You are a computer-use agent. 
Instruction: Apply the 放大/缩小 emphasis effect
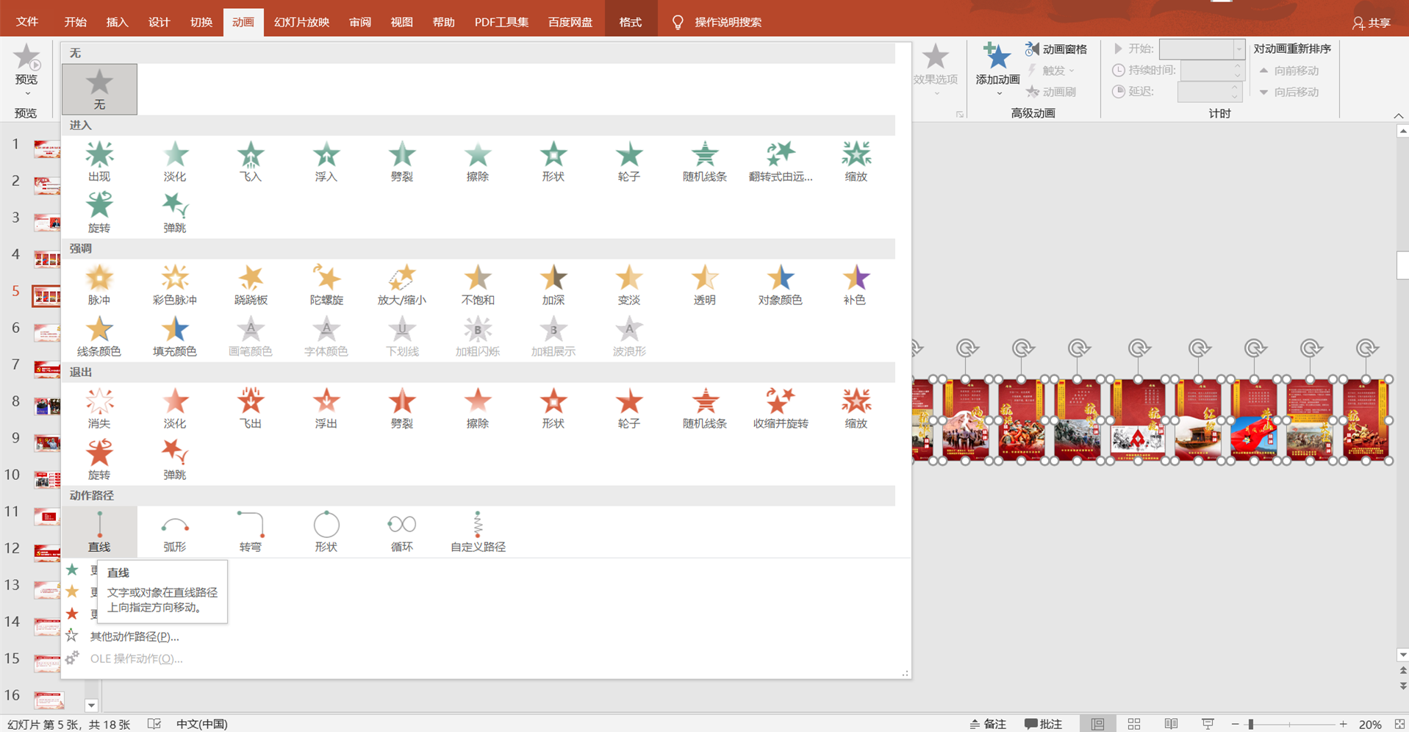pyautogui.click(x=402, y=285)
